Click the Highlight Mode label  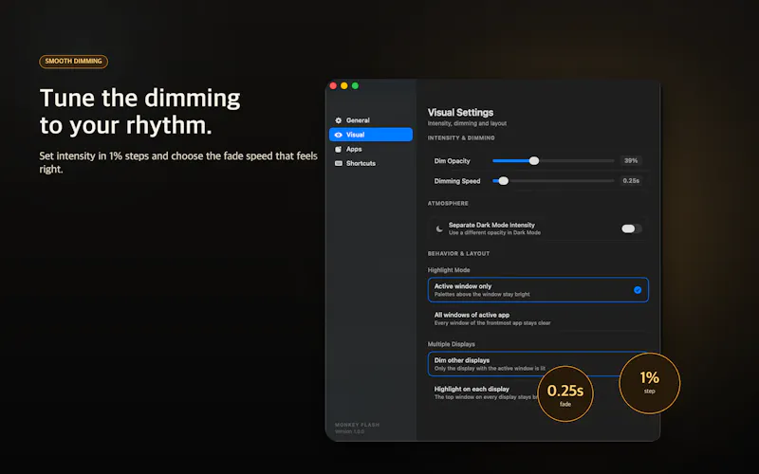coord(449,270)
